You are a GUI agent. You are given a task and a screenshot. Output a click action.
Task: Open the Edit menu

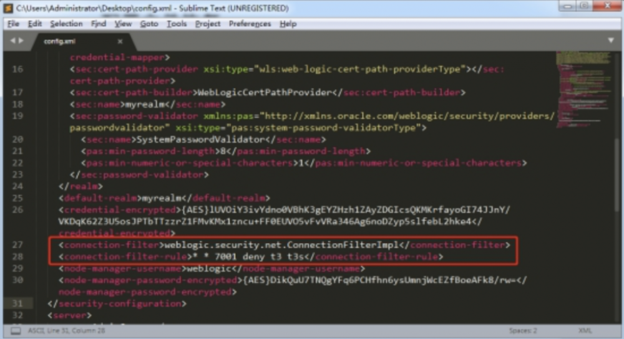click(34, 24)
